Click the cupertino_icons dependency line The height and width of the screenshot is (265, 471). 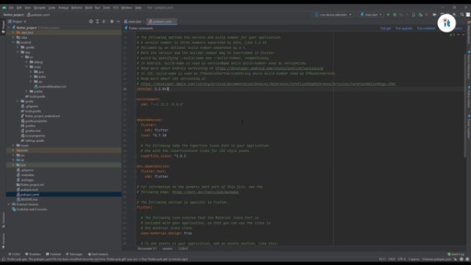click(163, 156)
